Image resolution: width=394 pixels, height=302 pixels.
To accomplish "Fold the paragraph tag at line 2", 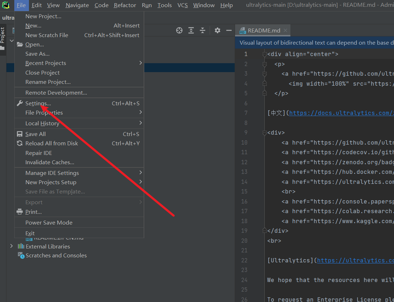I will [x=264, y=64].
